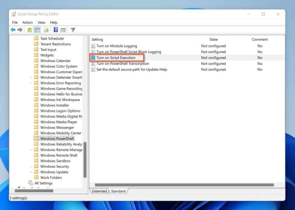
Task: Click the PowerShell Transcription policy icon
Action: click(x=93, y=63)
